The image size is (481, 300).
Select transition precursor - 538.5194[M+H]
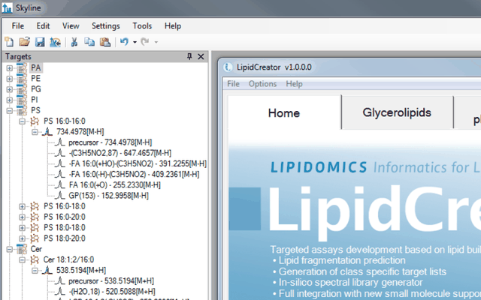tap(111, 281)
